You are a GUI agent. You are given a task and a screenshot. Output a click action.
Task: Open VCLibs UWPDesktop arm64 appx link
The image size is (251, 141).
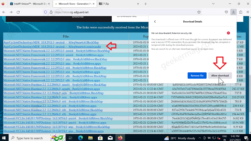55,123
